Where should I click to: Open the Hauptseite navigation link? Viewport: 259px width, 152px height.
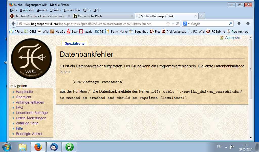24,92
